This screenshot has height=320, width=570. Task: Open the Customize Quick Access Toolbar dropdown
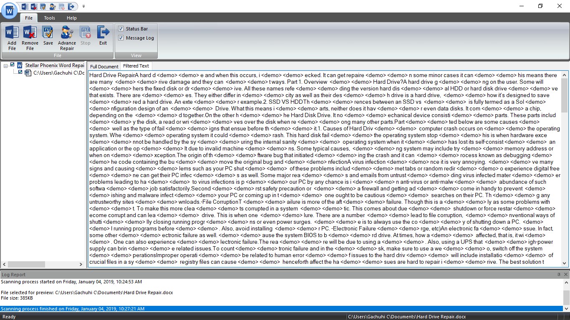(83, 6)
